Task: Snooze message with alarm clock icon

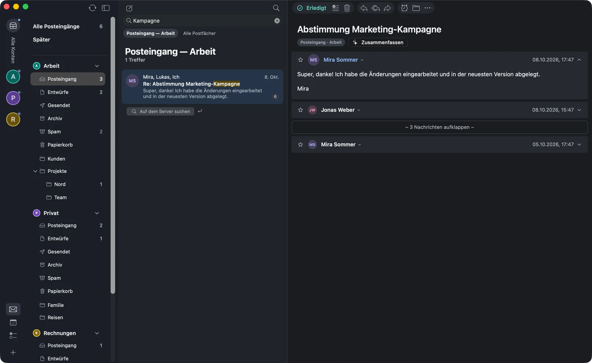Action: (404, 8)
